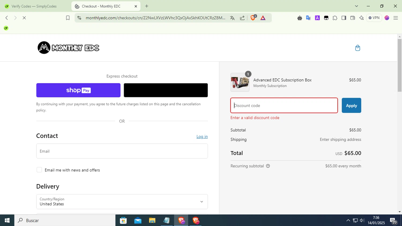Click the volume speaker tray icon
The width and height of the screenshot is (402, 226).
pyautogui.click(x=362, y=220)
